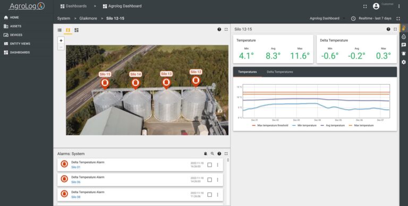Open the Silo 08 link in alarms

pos(76,197)
